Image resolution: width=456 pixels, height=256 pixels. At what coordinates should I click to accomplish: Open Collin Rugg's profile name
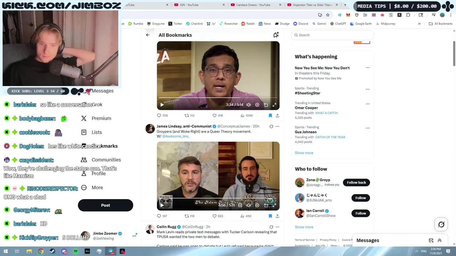pos(166,227)
